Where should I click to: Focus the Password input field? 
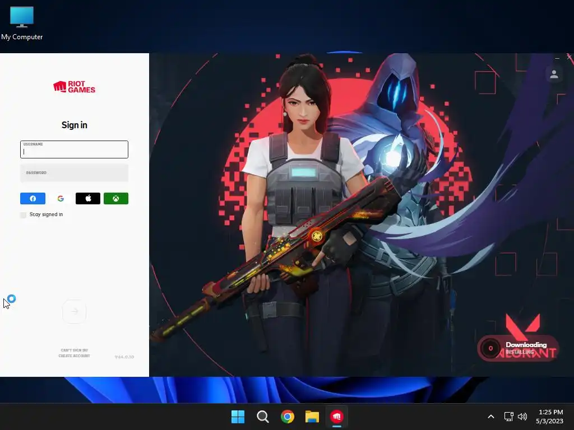75,173
